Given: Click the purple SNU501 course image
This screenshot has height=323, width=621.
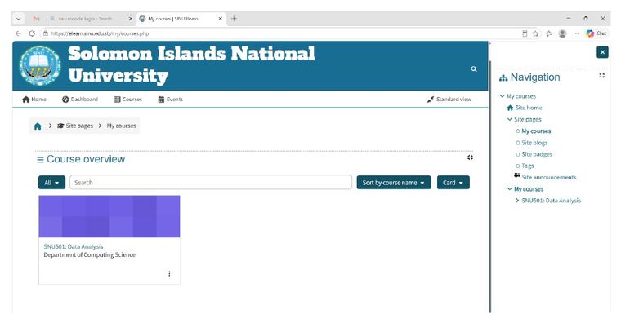Looking at the screenshot, I should tap(109, 216).
